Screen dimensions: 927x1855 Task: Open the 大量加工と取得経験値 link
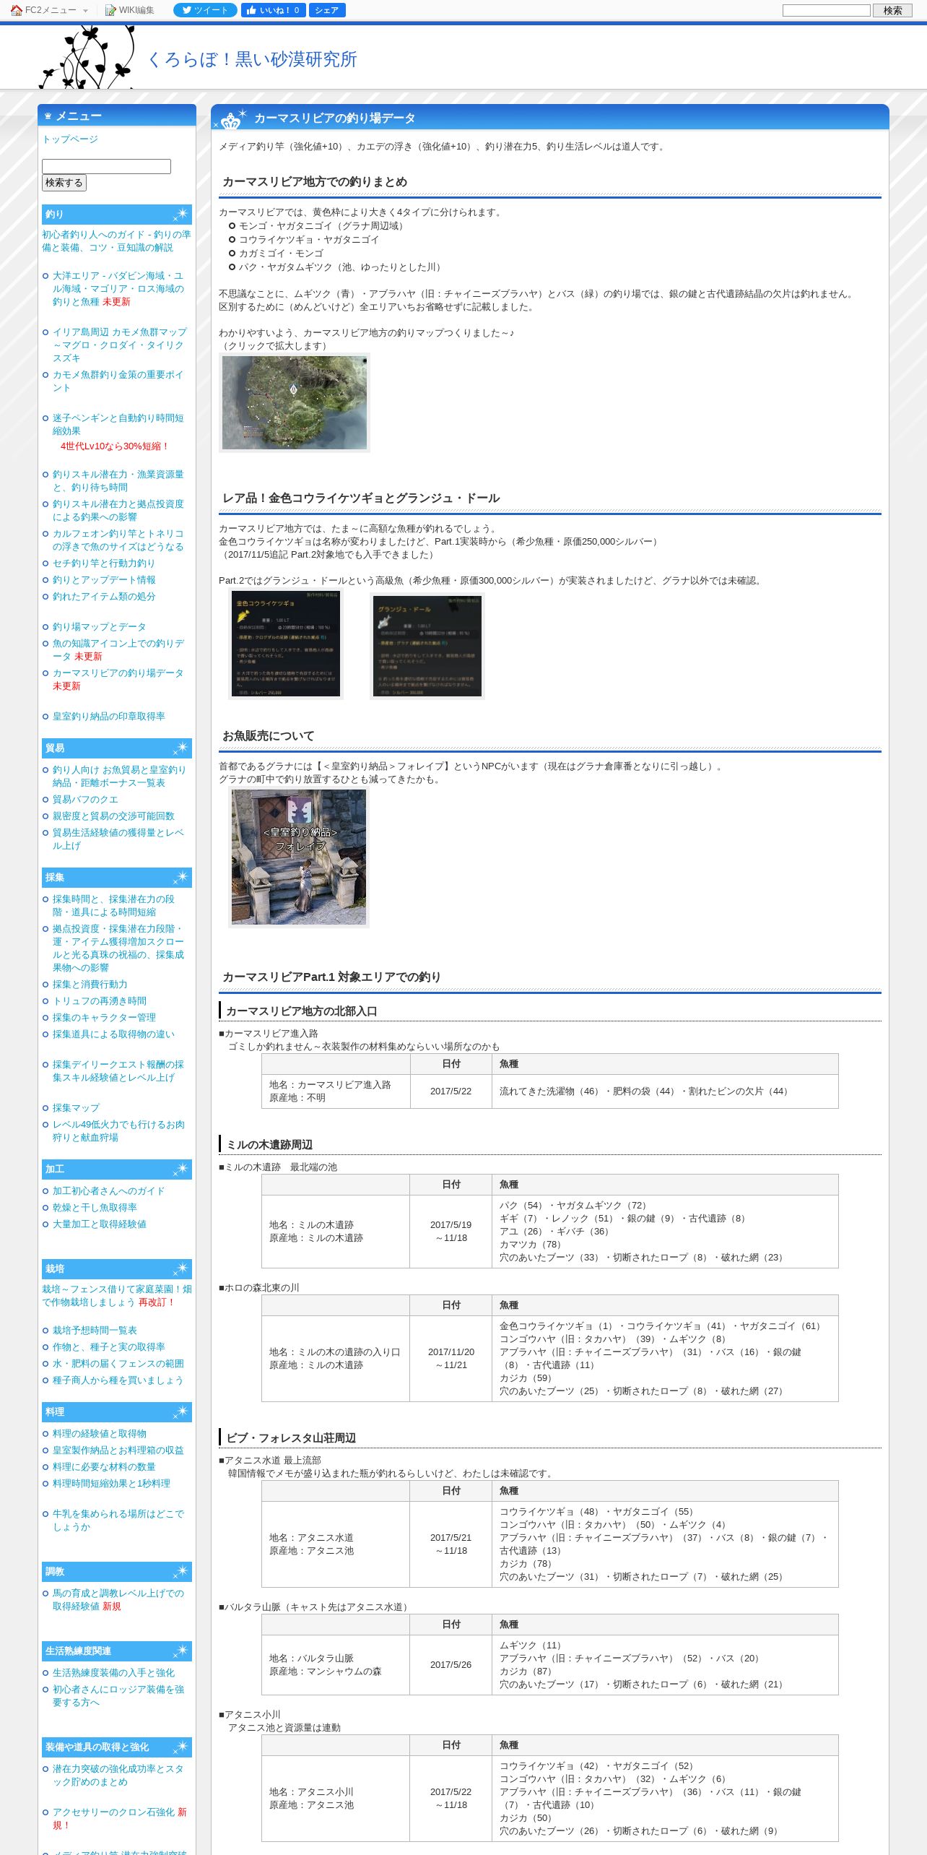tap(99, 1224)
